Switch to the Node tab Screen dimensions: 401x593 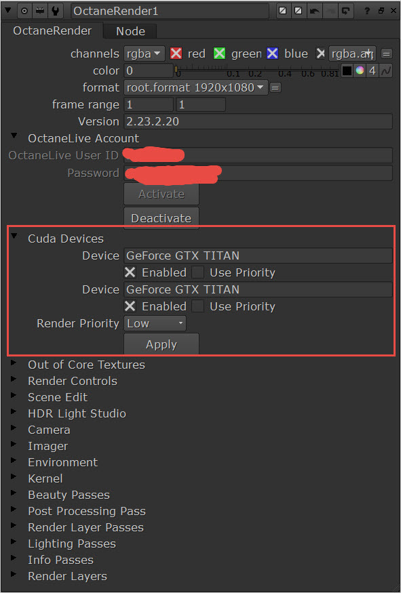(130, 31)
